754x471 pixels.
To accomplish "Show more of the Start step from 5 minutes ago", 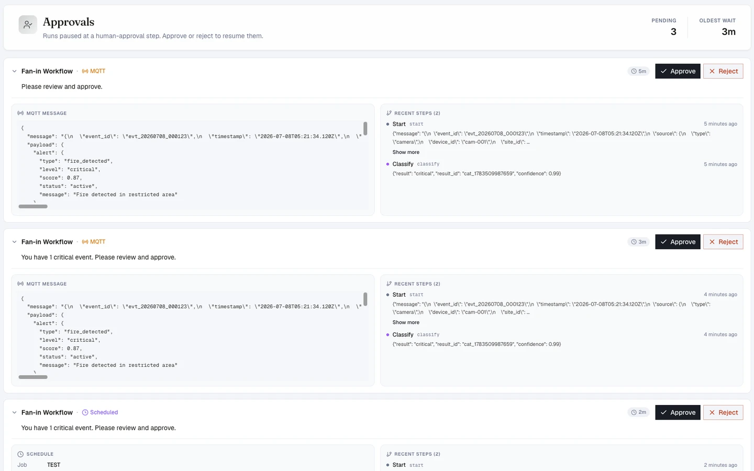I will tap(406, 152).
